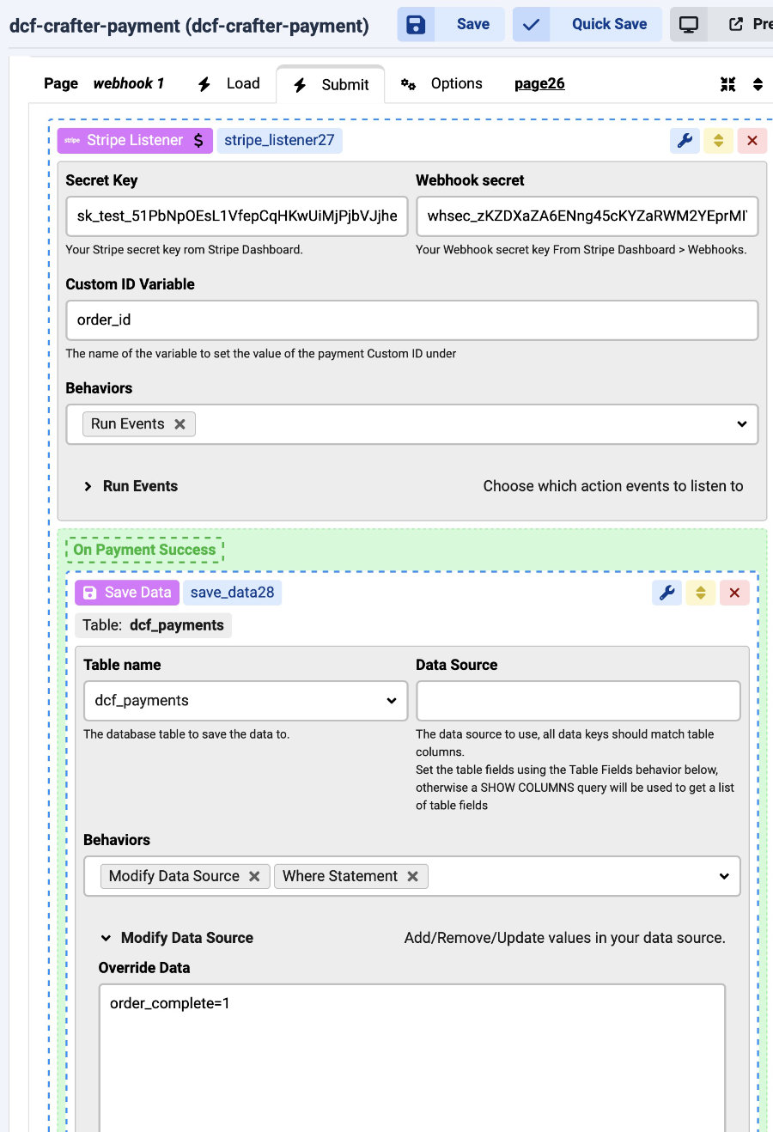
Task: Click the yellow sort icon on Save Data
Action: click(x=701, y=593)
